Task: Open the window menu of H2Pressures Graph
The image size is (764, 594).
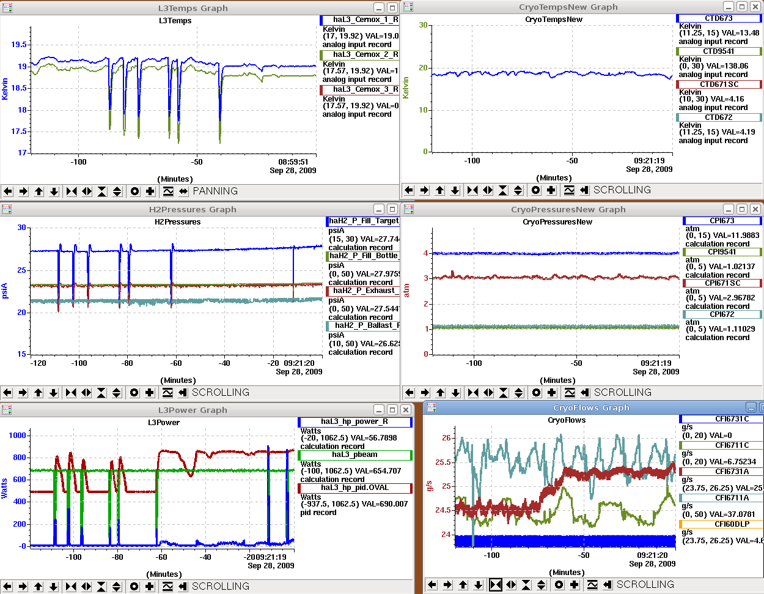Action: point(7,209)
